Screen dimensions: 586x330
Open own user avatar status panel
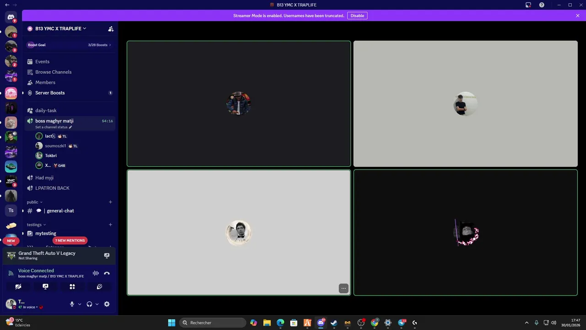coord(11,304)
